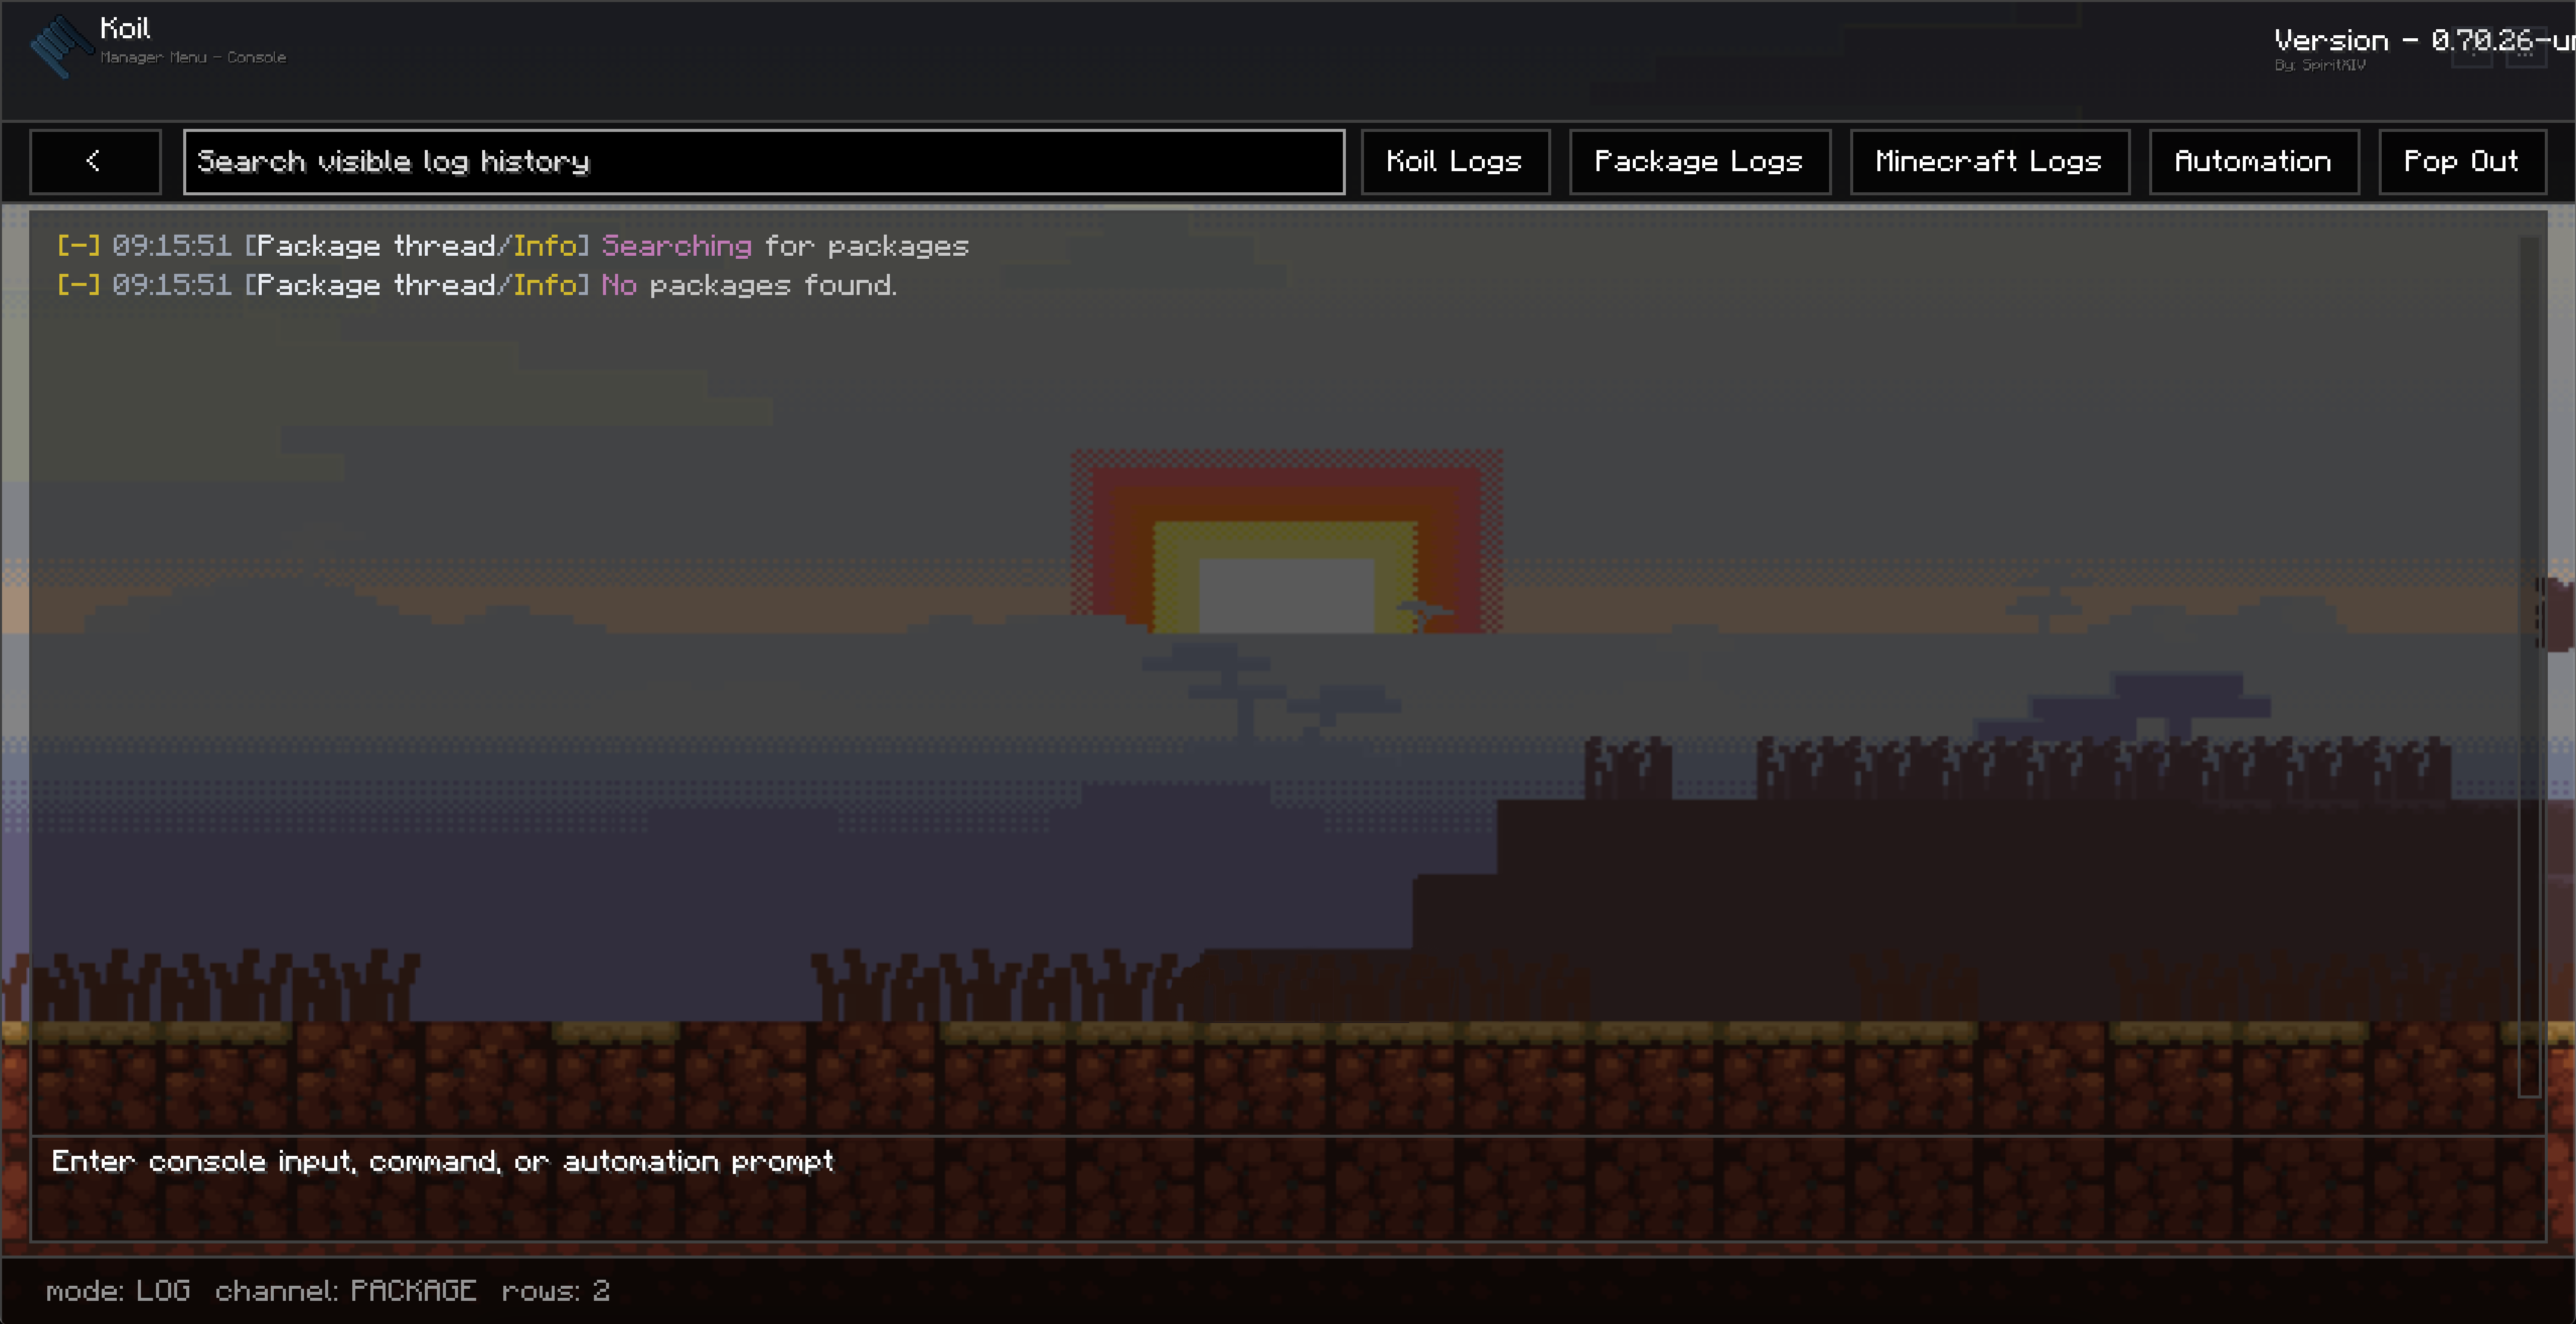Click the 'rows: 2' status text

tap(555, 1291)
